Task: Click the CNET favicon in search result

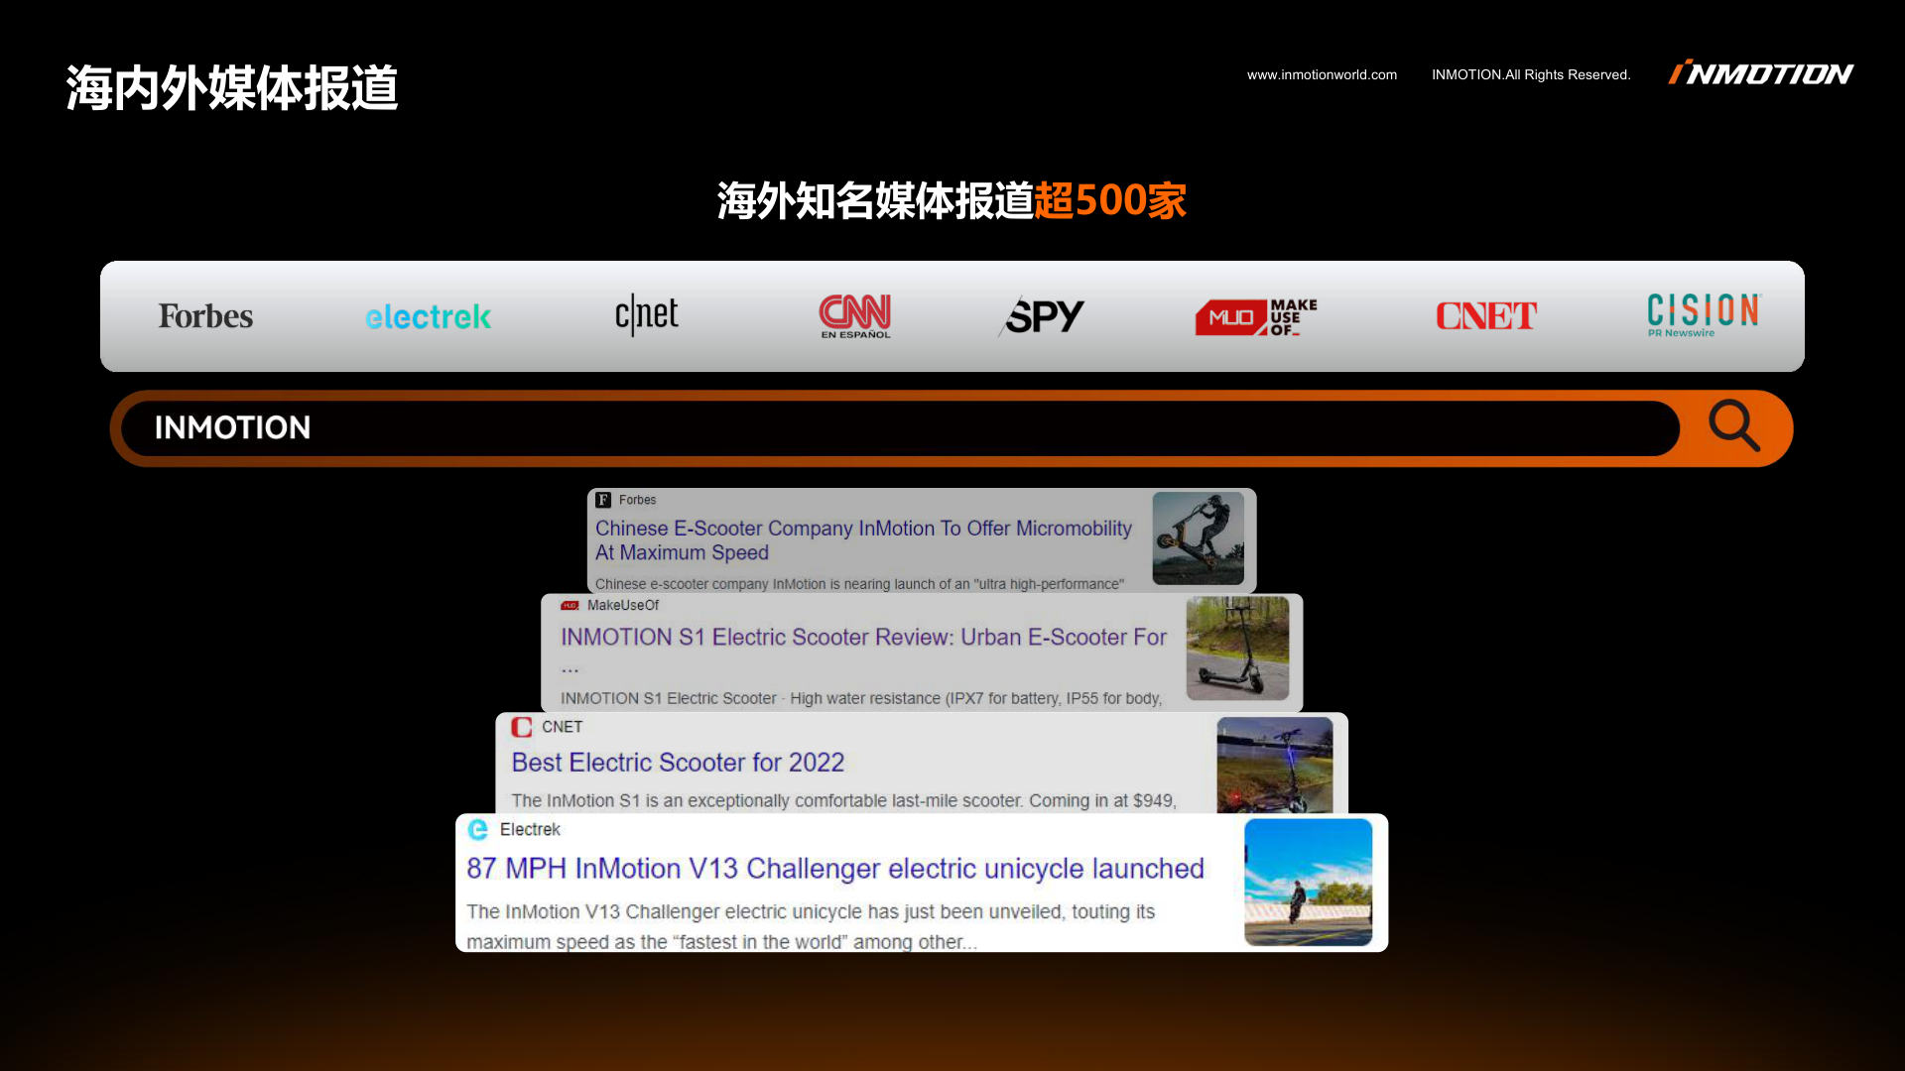Action: tap(522, 727)
